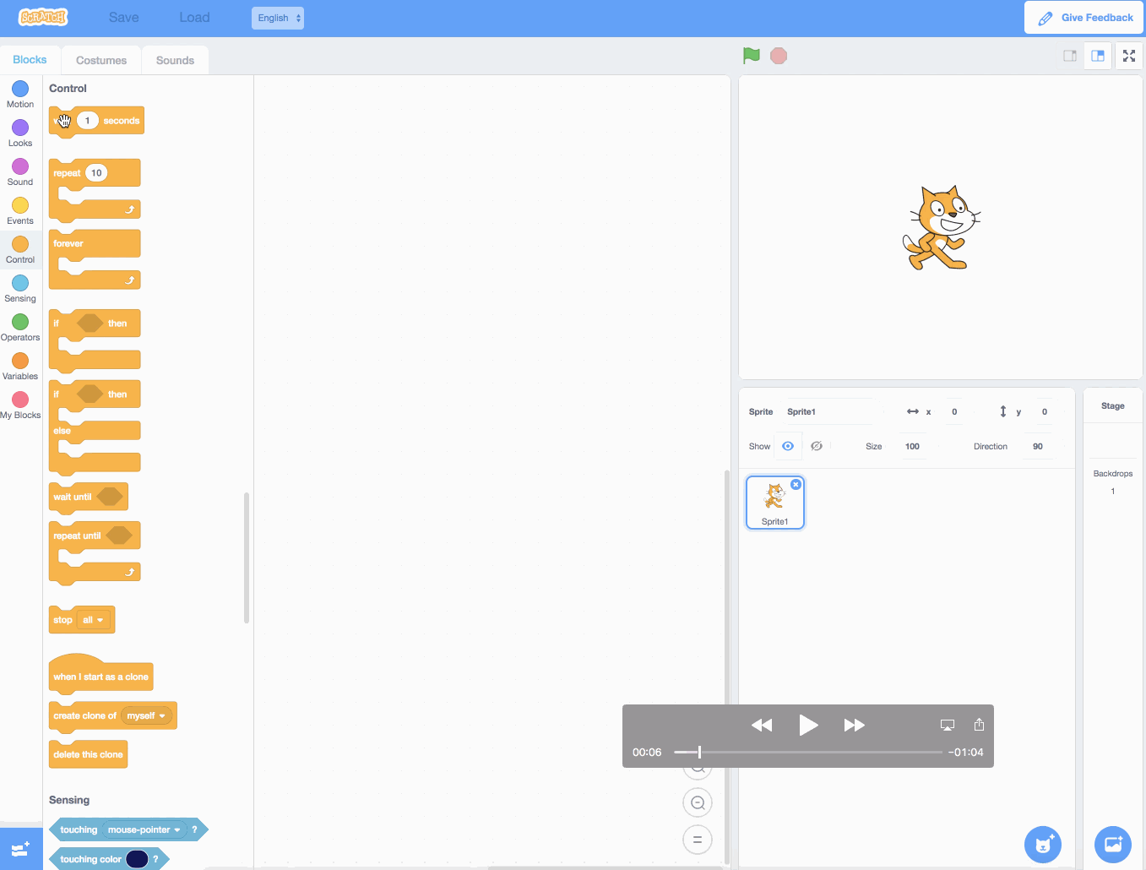This screenshot has height=870, width=1146.
Task: Click the Scratch logo
Action: coord(43,17)
